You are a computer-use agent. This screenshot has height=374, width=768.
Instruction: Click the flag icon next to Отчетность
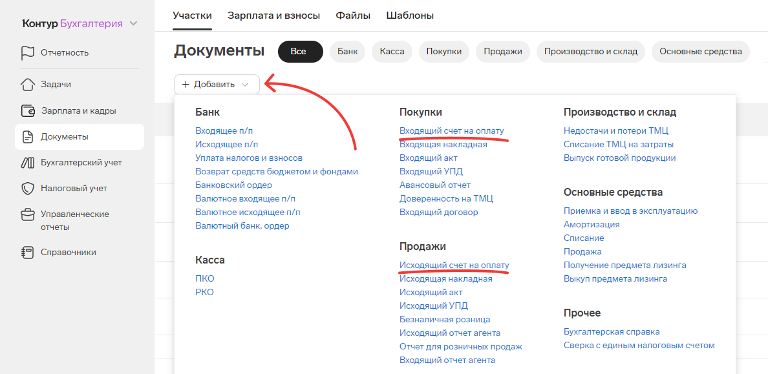point(27,53)
